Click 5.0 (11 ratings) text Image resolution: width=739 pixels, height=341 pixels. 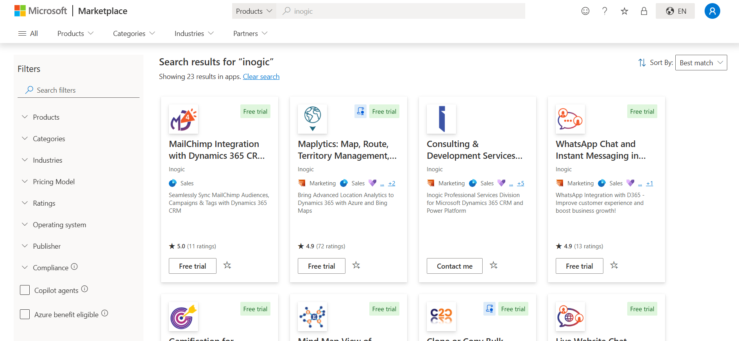192,246
